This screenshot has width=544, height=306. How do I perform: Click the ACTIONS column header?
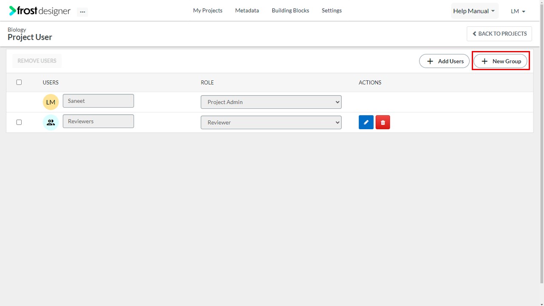(370, 82)
